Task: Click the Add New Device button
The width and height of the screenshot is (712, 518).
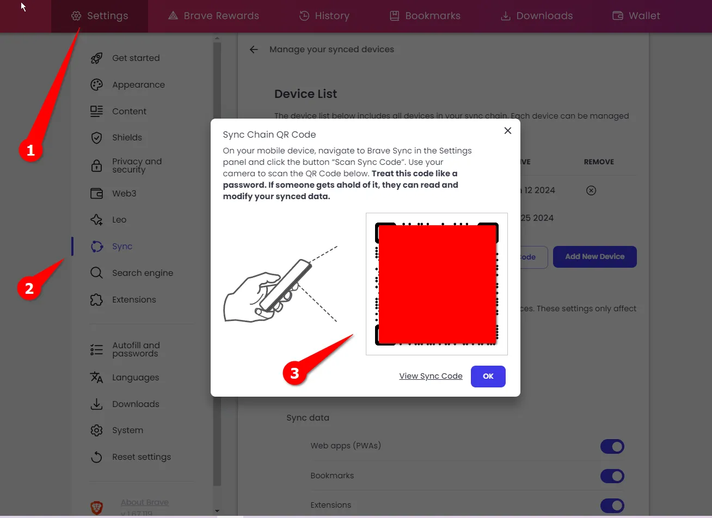Action: point(594,257)
